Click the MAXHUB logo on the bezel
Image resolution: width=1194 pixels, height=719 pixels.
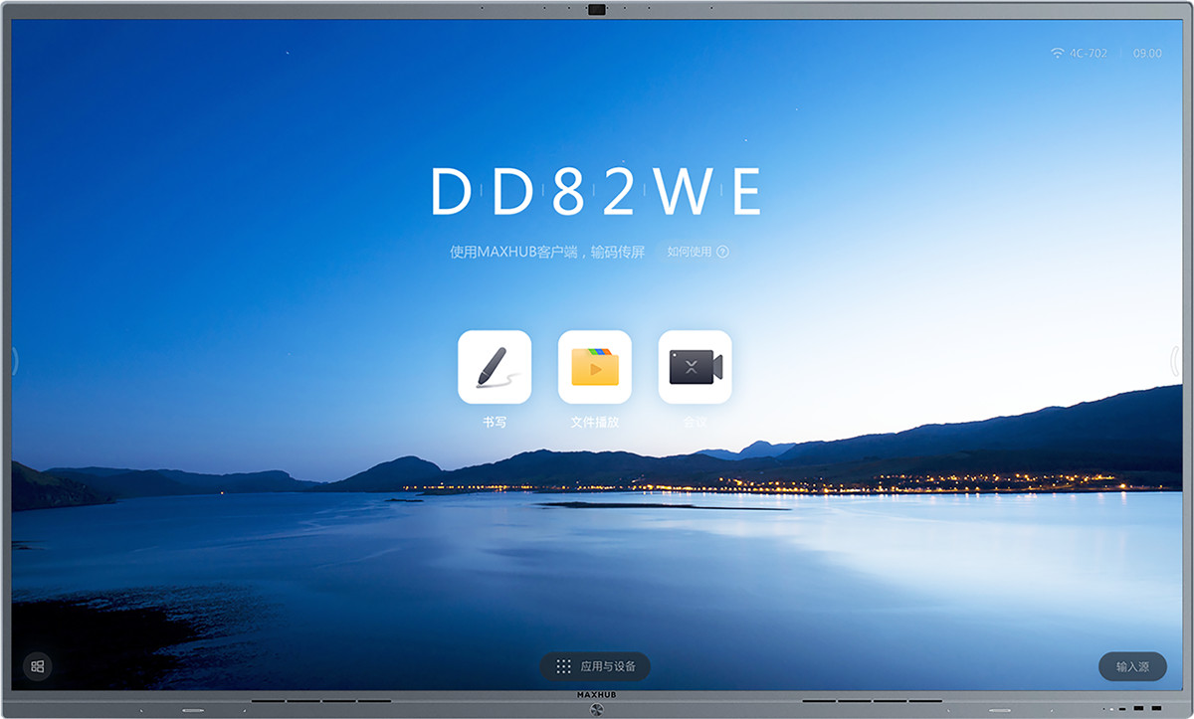click(597, 696)
